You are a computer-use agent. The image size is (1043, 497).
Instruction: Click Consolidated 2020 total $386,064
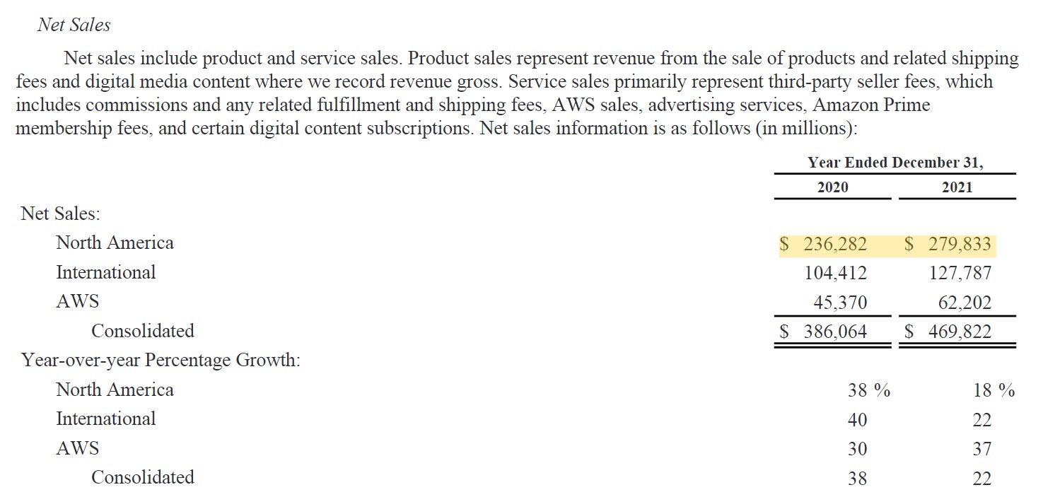(823, 332)
